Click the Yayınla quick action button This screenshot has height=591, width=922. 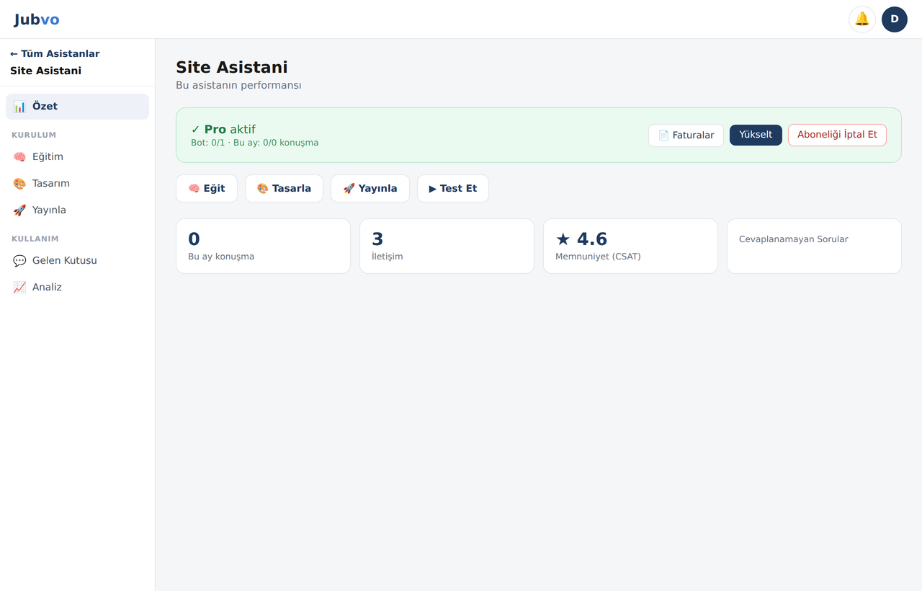point(370,189)
